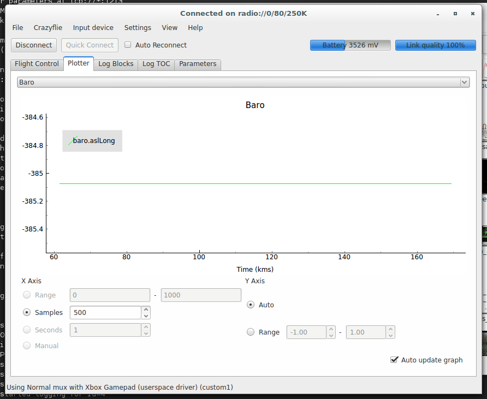Click the Samples input field showing 500
The height and width of the screenshot is (399, 487).
(x=105, y=313)
